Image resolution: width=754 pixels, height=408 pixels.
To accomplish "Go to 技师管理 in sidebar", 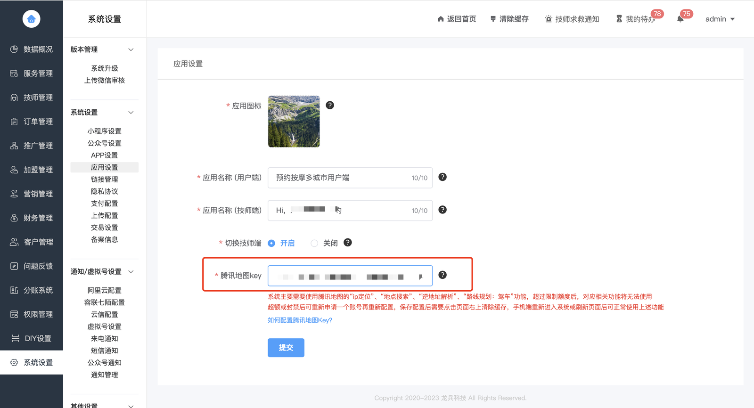I will pos(32,98).
